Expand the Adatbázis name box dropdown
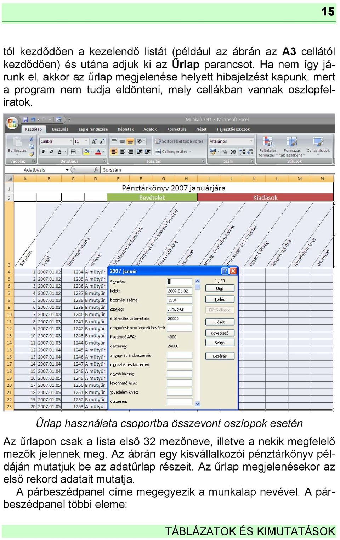Screen dimensions: 340x540 67,170
